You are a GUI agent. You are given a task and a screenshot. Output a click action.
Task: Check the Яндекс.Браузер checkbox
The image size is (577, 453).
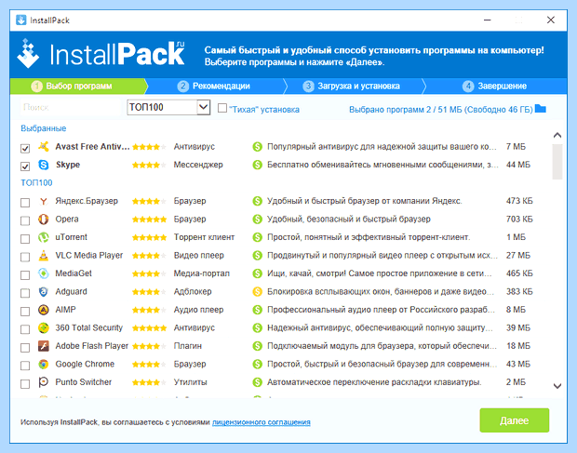click(x=25, y=203)
